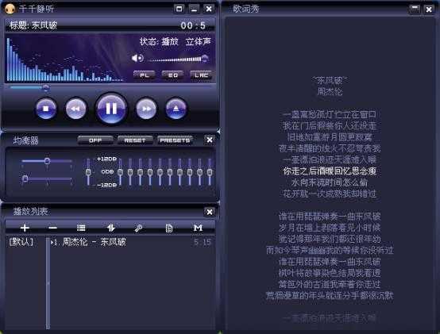Minimize the main player window
The width and height of the screenshot is (440, 334).
click(194, 9)
